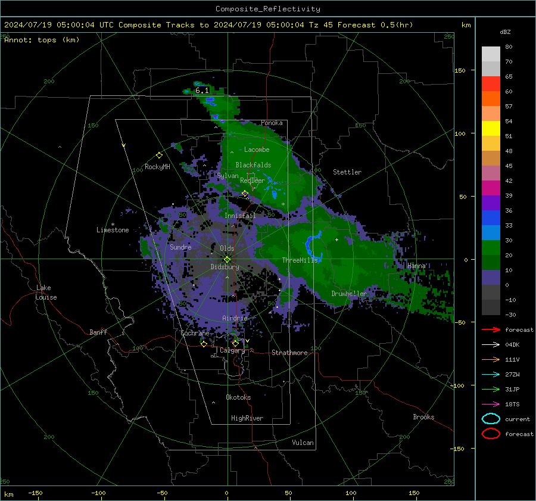Click the '04DK' legend text
The image size is (536, 501).
click(x=512, y=345)
